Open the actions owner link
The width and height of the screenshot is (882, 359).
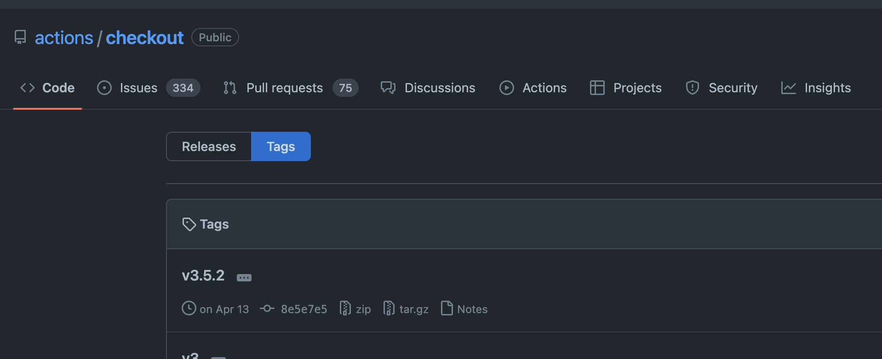[x=64, y=38]
